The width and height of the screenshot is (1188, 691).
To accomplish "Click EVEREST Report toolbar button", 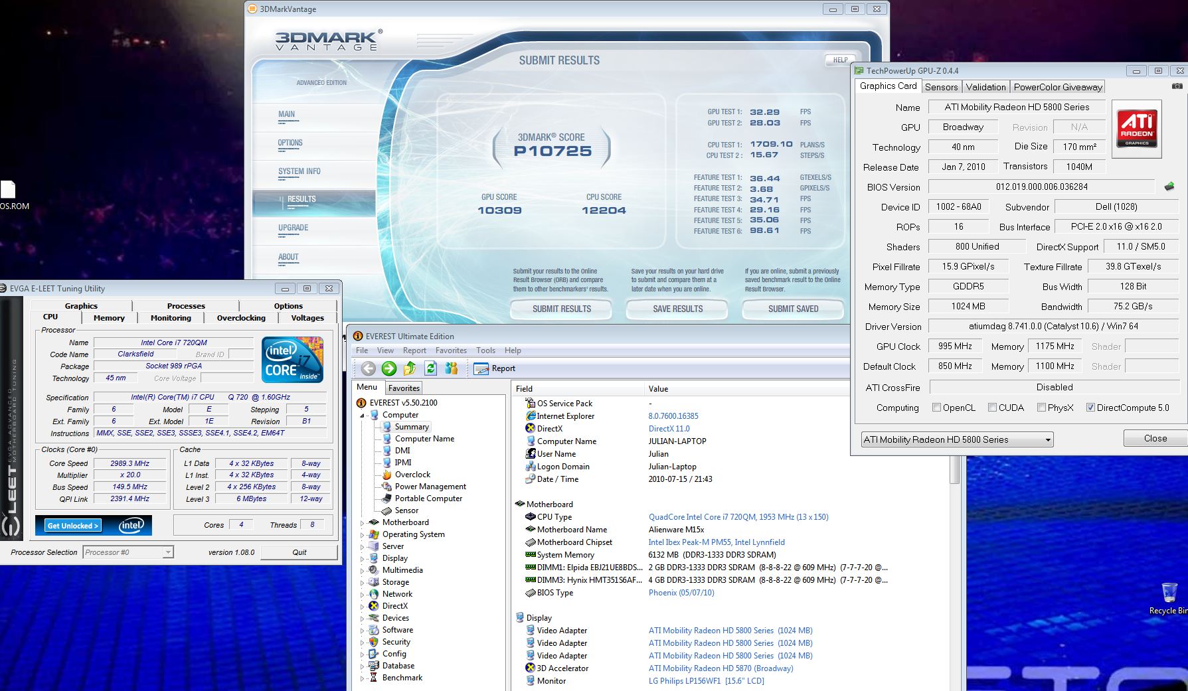I will click(x=495, y=368).
